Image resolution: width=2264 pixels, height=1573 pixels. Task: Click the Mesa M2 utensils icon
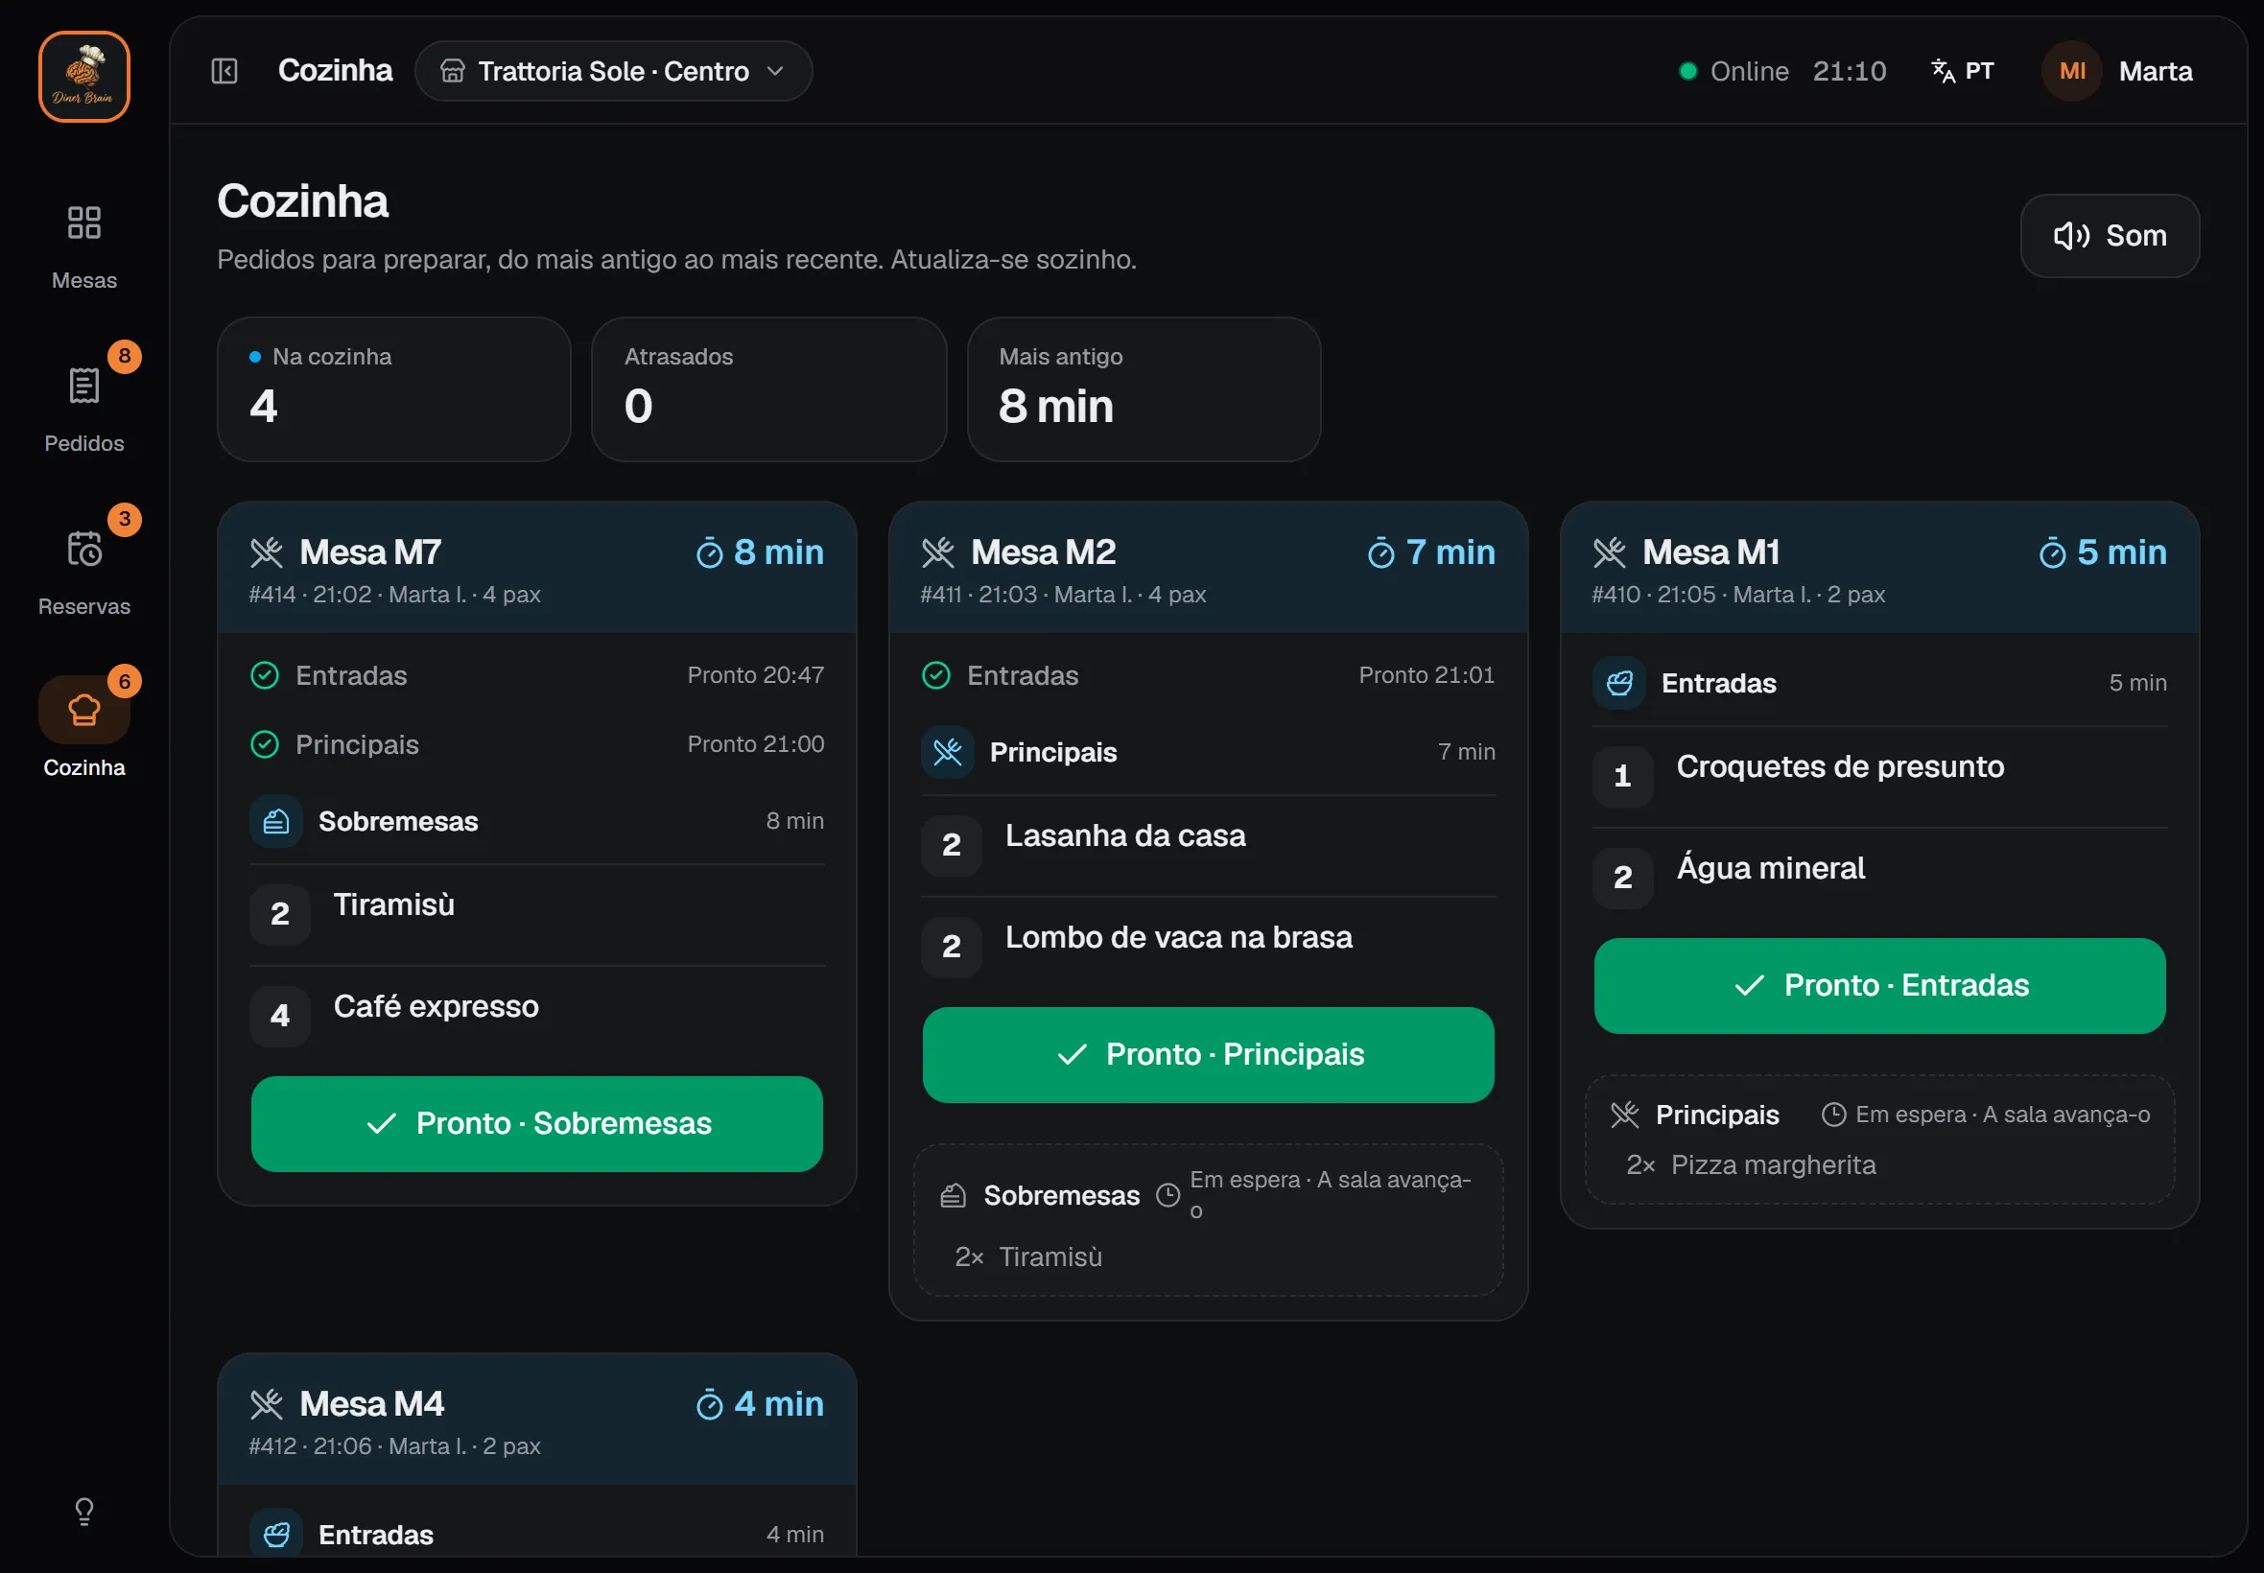tap(937, 552)
